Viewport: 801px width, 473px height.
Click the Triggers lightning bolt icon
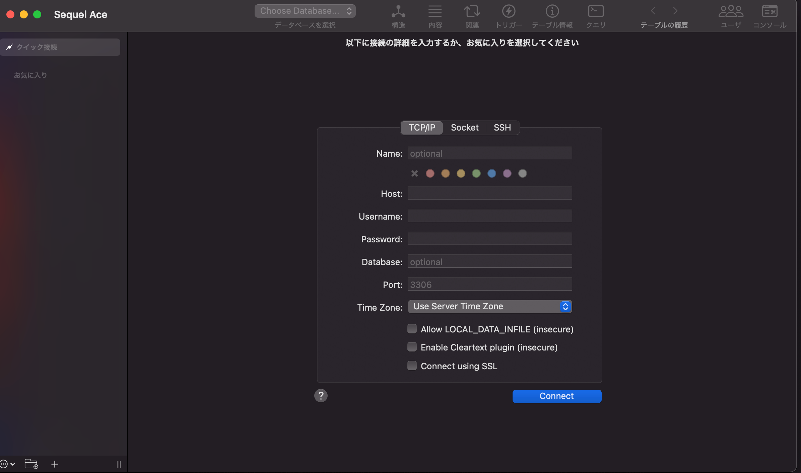coord(509,12)
